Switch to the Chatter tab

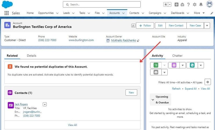coord(177,56)
